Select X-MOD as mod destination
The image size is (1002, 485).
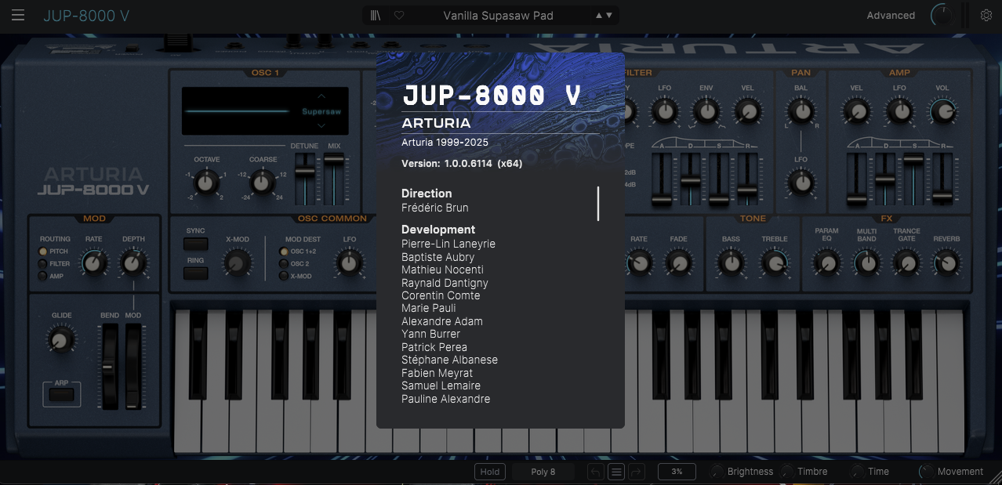[284, 277]
